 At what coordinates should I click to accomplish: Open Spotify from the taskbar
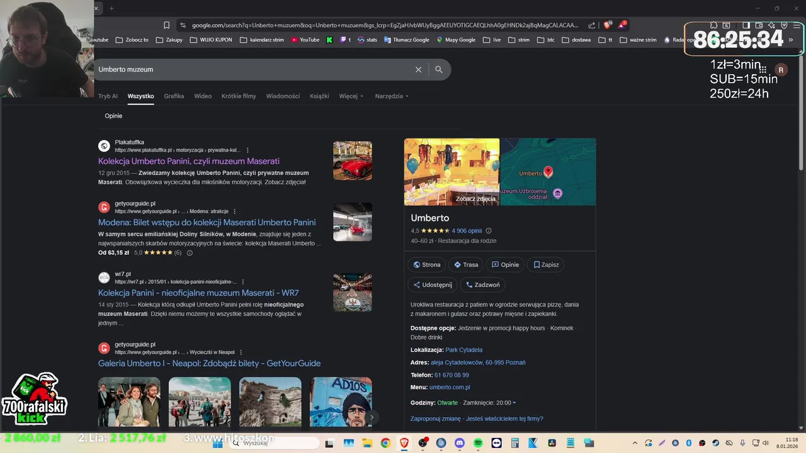(x=478, y=443)
